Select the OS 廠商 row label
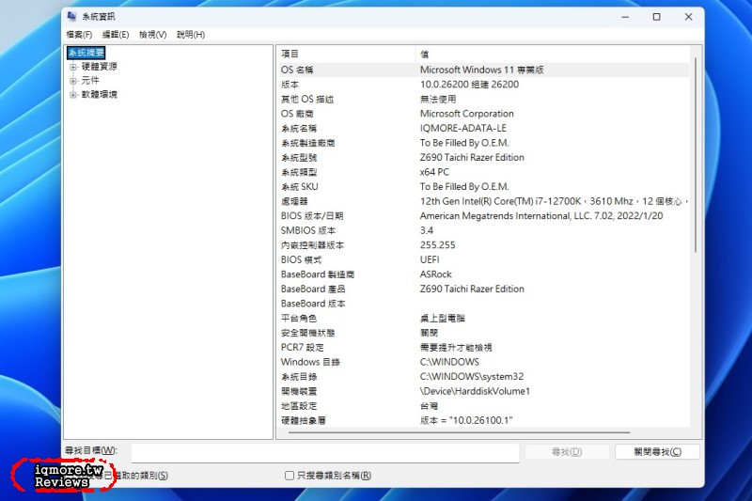The image size is (752, 501). click(297, 114)
